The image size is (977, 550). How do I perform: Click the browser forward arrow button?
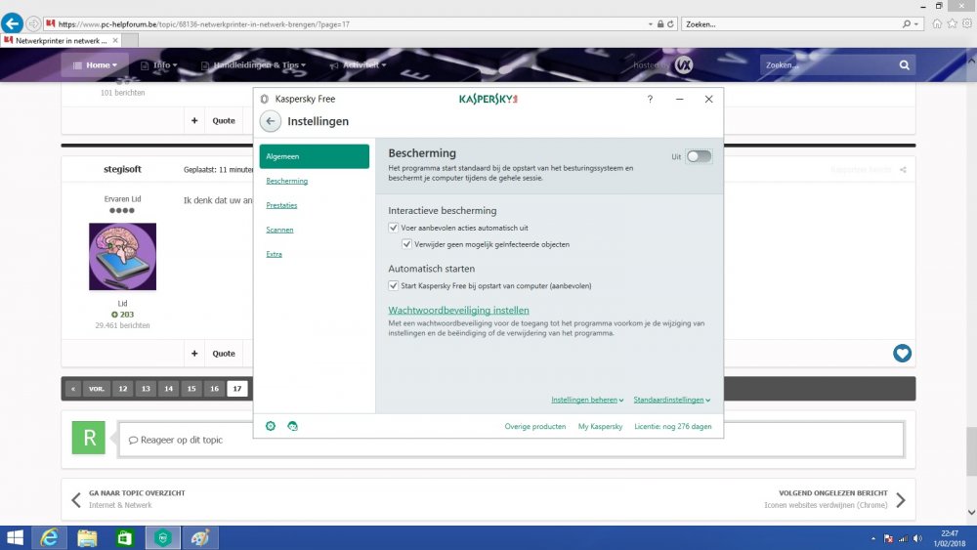pyautogui.click(x=33, y=23)
